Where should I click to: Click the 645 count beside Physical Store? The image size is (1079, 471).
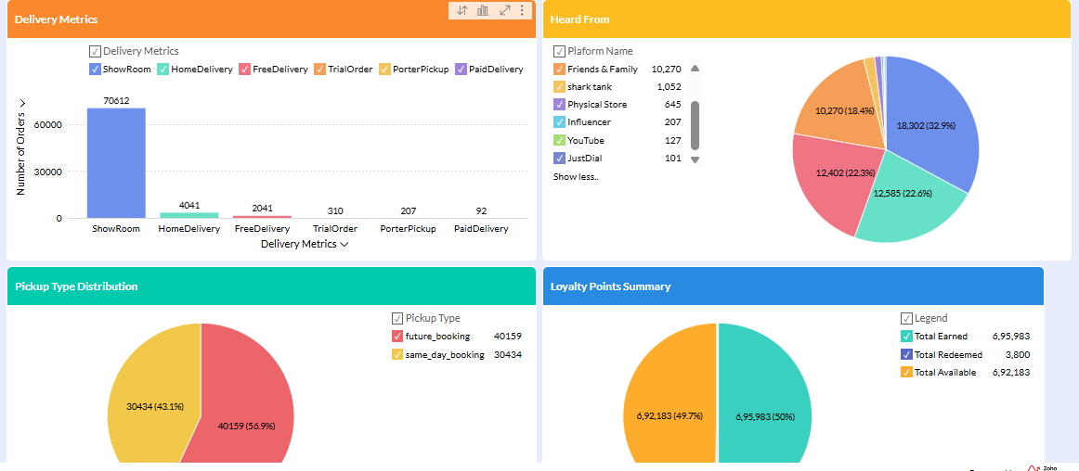[x=673, y=105]
